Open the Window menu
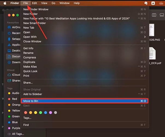 64,3
